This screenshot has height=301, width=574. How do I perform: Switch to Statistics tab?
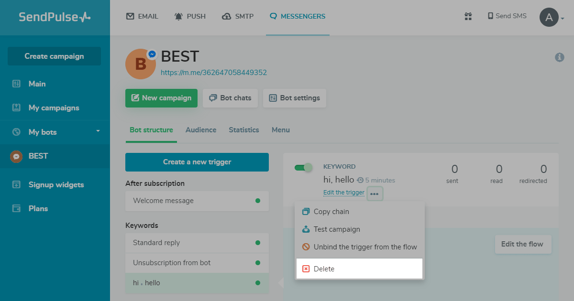[244, 130]
